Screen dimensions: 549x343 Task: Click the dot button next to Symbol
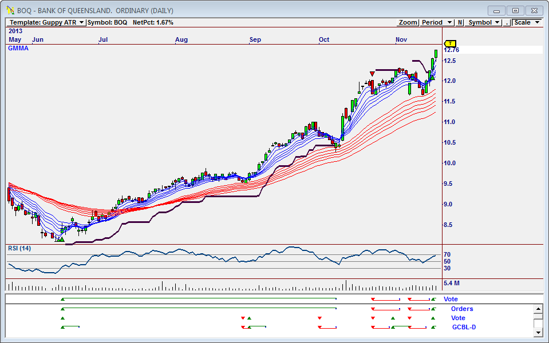[507, 22]
